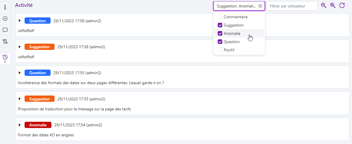Focus the Filtrer par utilisateur field
Viewport: 352px width, 144px height.
292,6
